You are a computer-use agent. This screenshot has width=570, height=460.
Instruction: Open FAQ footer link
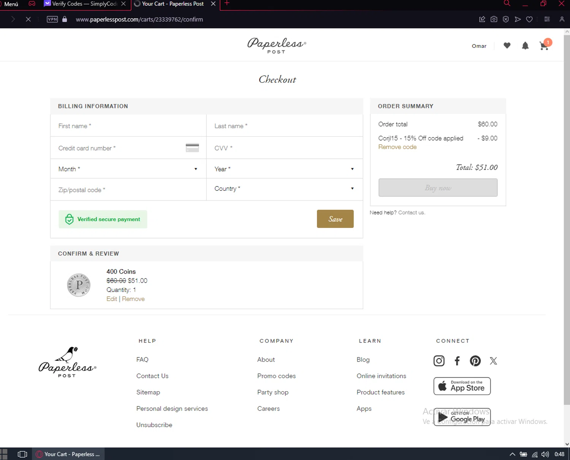142,359
